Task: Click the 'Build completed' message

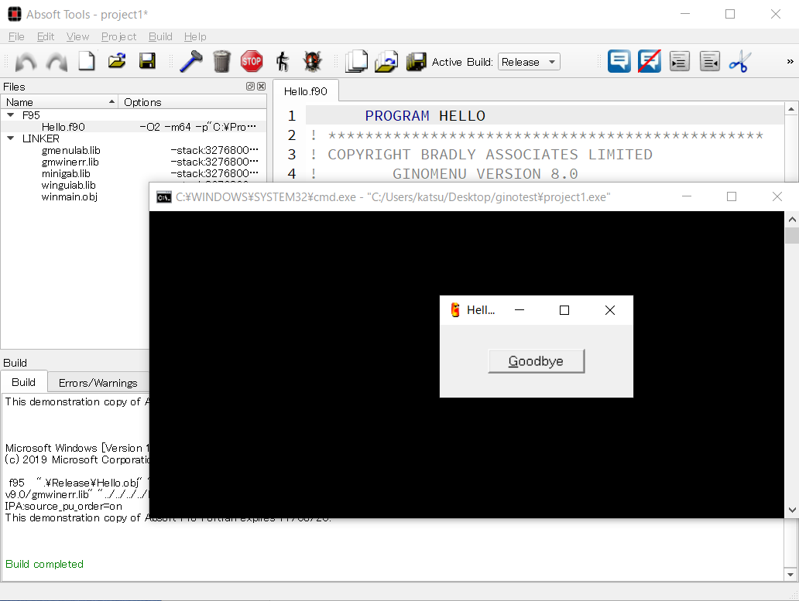Action: pyautogui.click(x=44, y=565)
